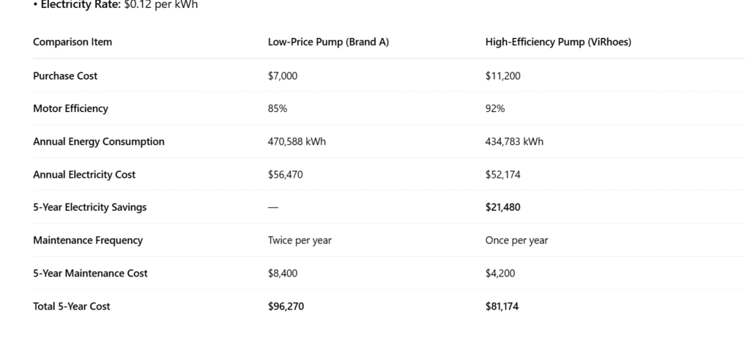Click the $56,470 annual electricity cost
The image size is (750, 338).
286,175
